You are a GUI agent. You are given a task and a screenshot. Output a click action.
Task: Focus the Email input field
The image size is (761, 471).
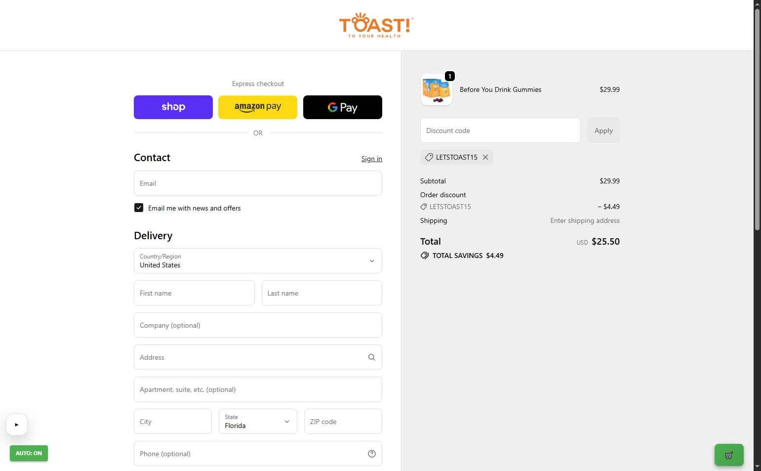coord(258,183)
